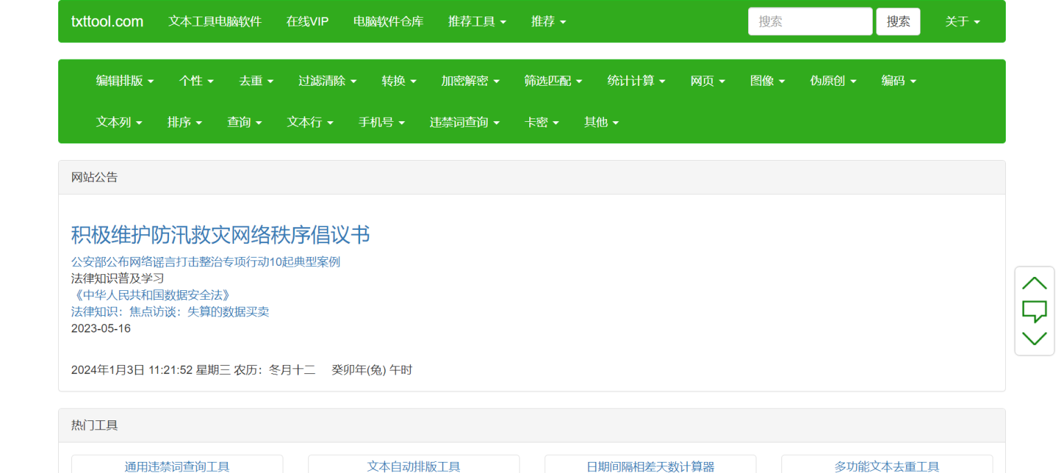Image resolution: width=1064 pixels, height=473 pixels.
Task: Select the 在线VIP menu item
Action: pyautogui.click(x=307, y=21)
